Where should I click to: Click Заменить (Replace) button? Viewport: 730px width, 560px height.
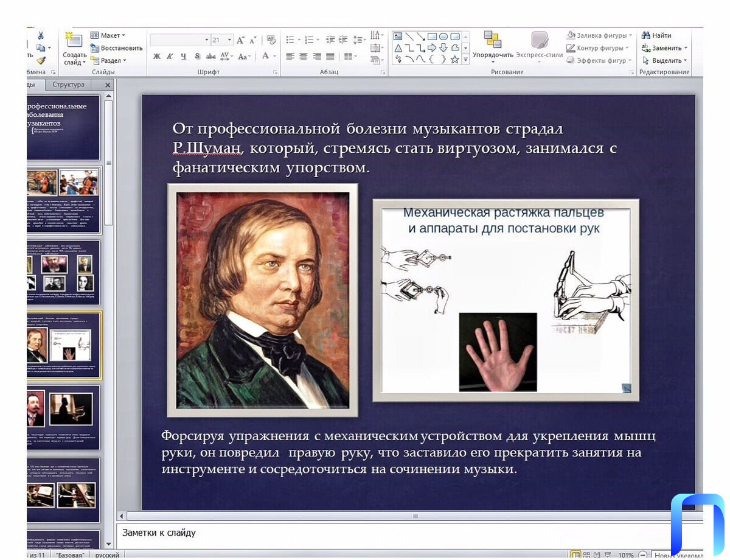[664, 48]
